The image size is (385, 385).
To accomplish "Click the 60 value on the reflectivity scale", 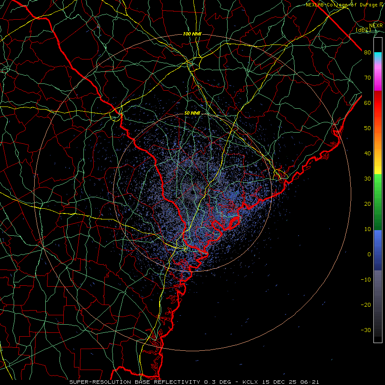I will click(367, 103).
